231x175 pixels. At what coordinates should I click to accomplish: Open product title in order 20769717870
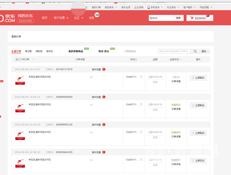pyautogui.click(x=40, y=77)
